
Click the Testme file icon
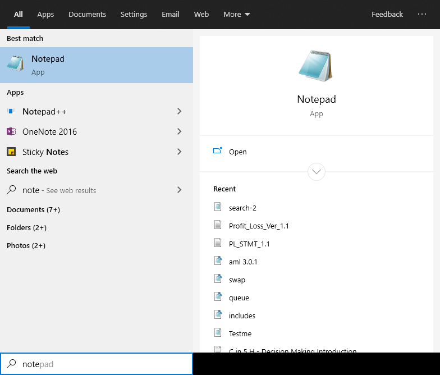[218, 332]
